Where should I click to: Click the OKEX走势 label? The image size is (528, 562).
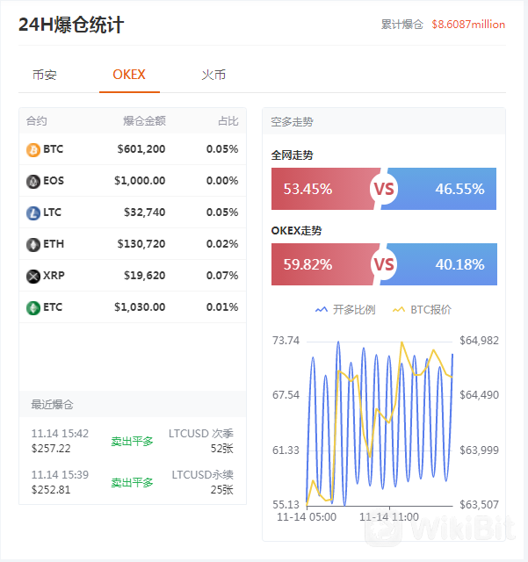click(x=296, y=230)
